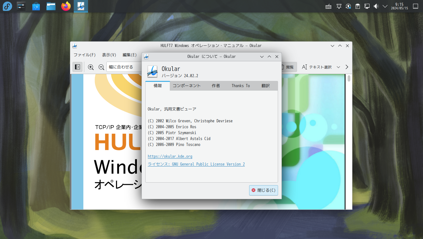Click the virtual keyboard tray icon
This screenshot has height=239, width=423.
[x=328, y=6]
